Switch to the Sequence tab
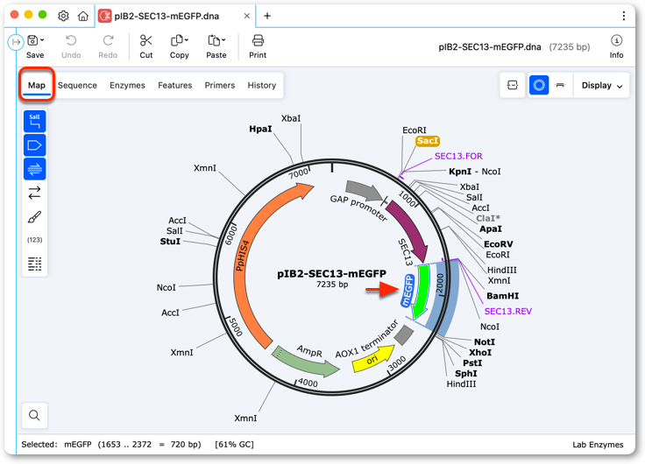 click(x=77, y=85)
